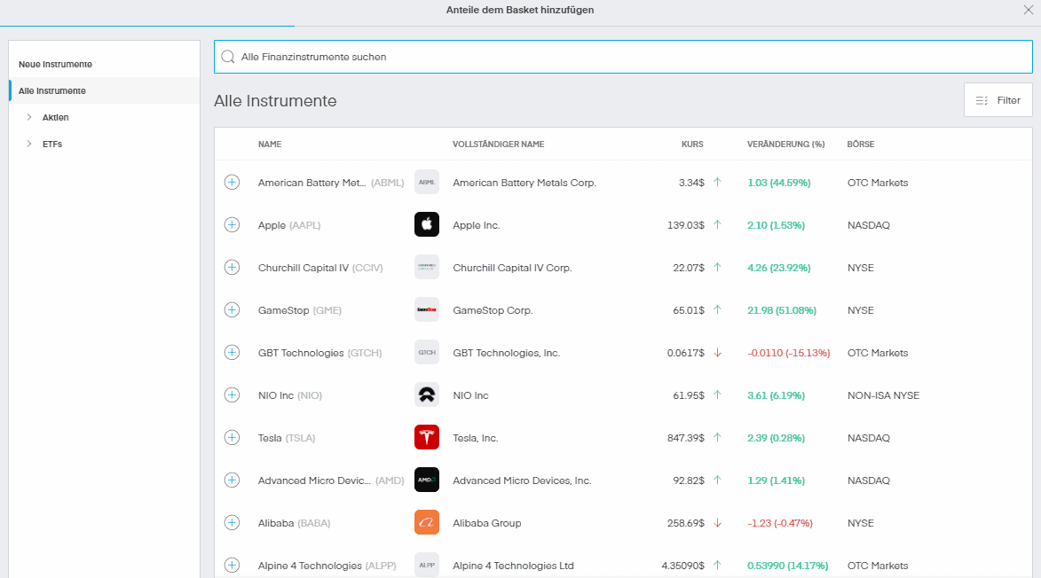Image resolution: width=1041 pixels, height=578 pixels.
Task: Sort by NAME column header
Action: [270, 144]
